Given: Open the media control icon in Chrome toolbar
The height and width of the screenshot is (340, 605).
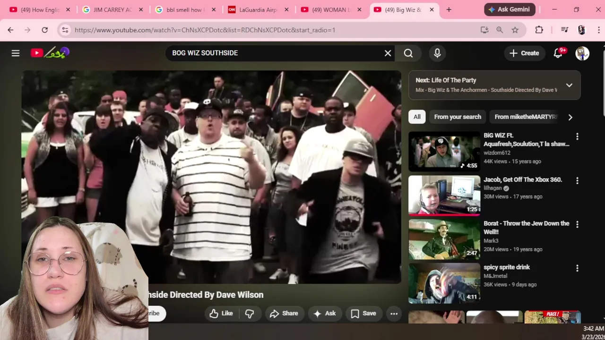Looking at the screenshot, I should tap(564, 30).
